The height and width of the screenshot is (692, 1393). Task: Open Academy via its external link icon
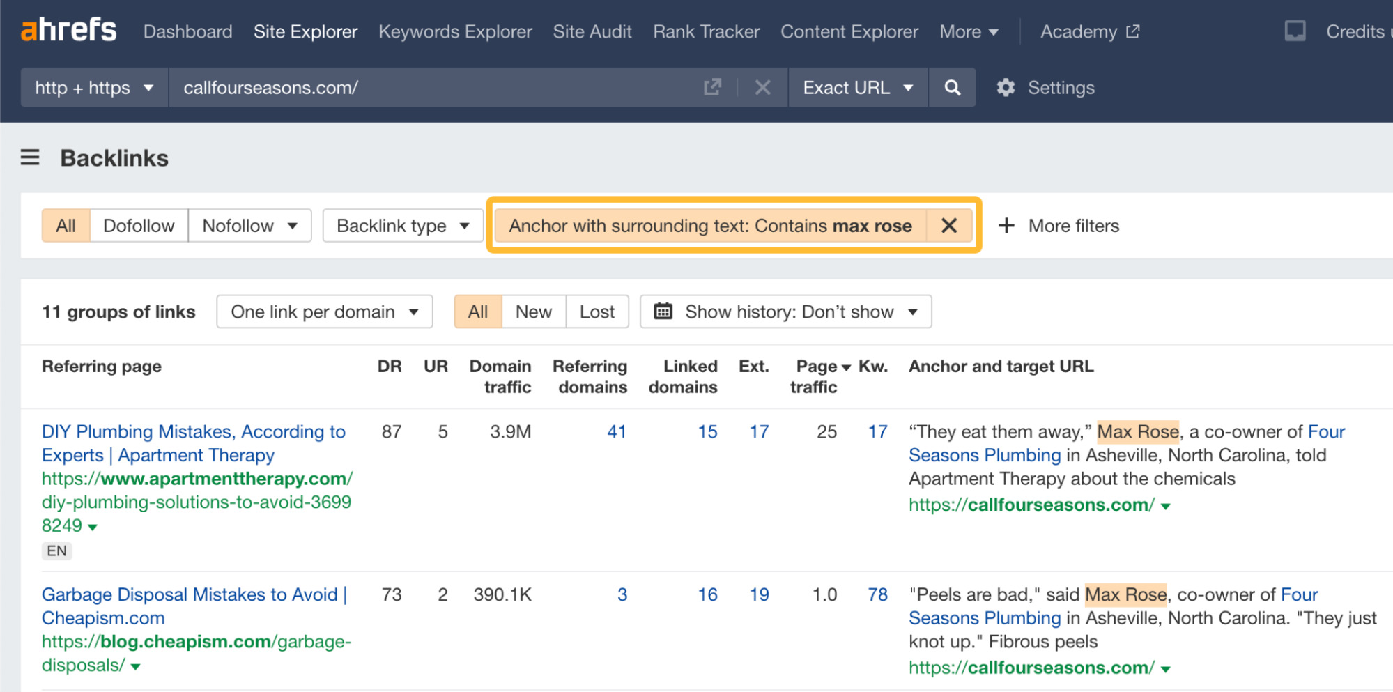[1134, 31]
